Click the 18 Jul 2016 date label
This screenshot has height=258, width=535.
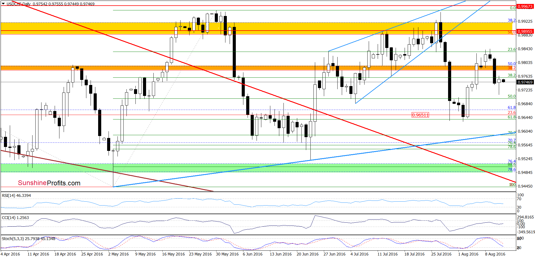tap(414, 254)
